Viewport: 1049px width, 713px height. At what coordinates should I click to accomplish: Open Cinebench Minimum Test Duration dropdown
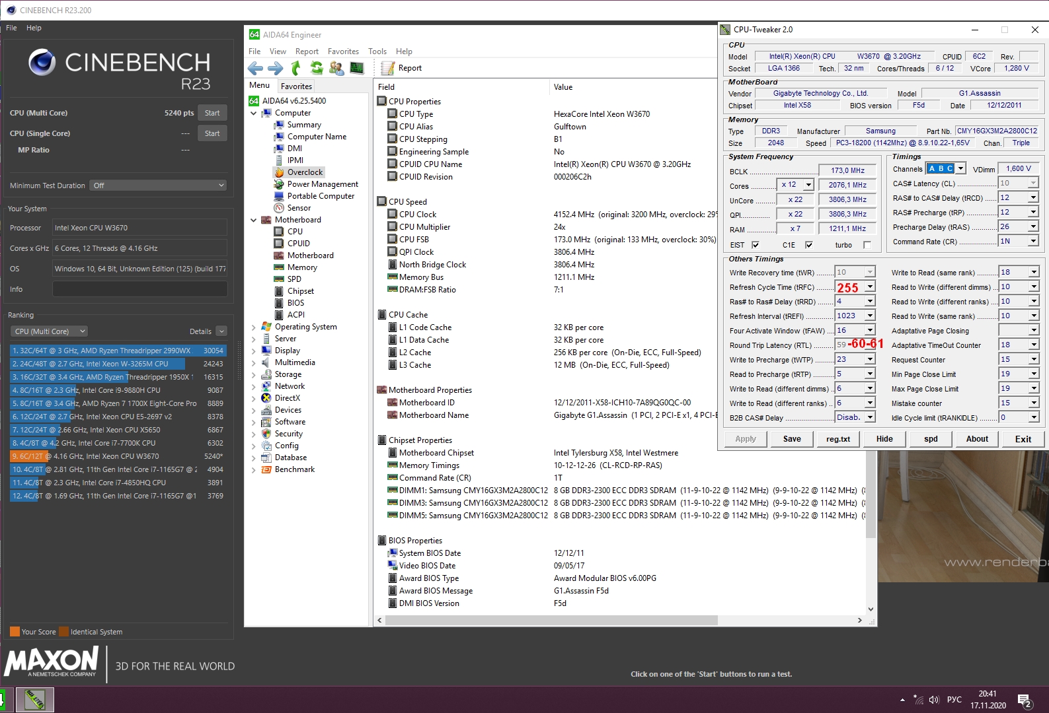(159, 186)
